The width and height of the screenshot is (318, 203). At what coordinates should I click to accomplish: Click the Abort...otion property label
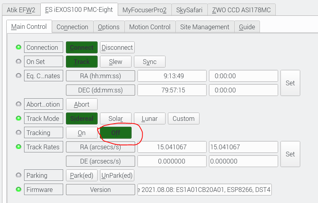click(x=43, y=104)
